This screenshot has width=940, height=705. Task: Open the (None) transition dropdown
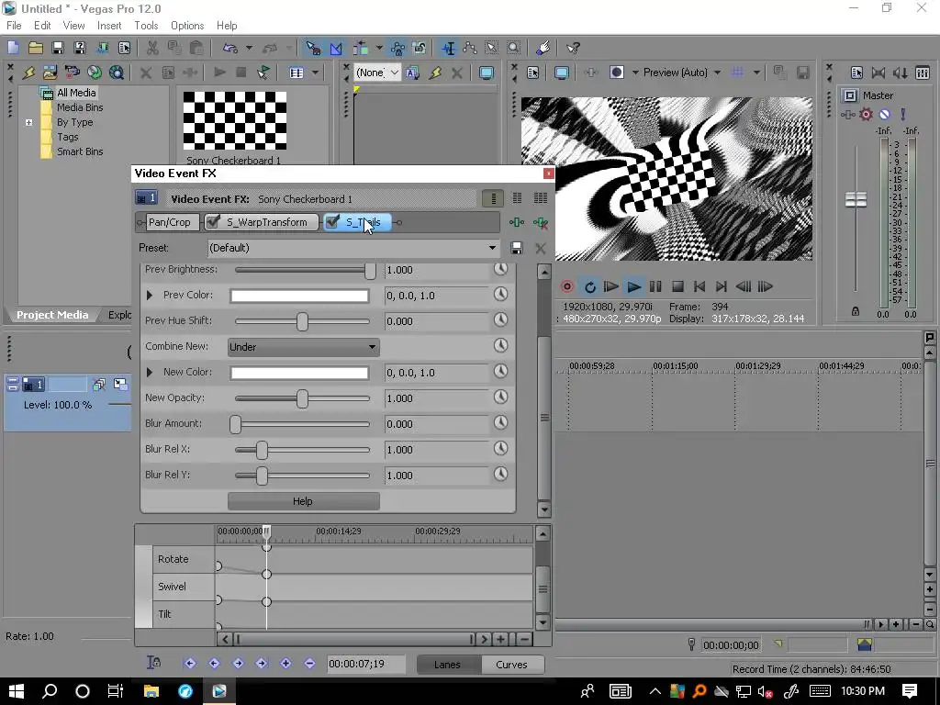click(394, 73)
